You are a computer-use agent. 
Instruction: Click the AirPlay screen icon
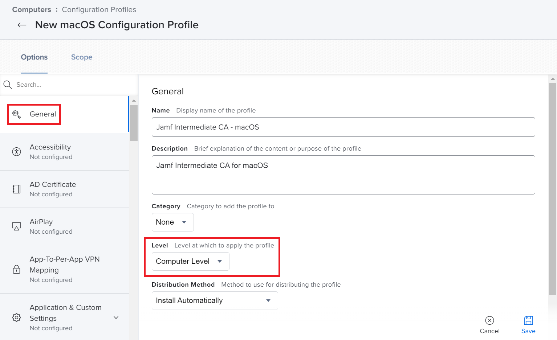pos(16,226)
